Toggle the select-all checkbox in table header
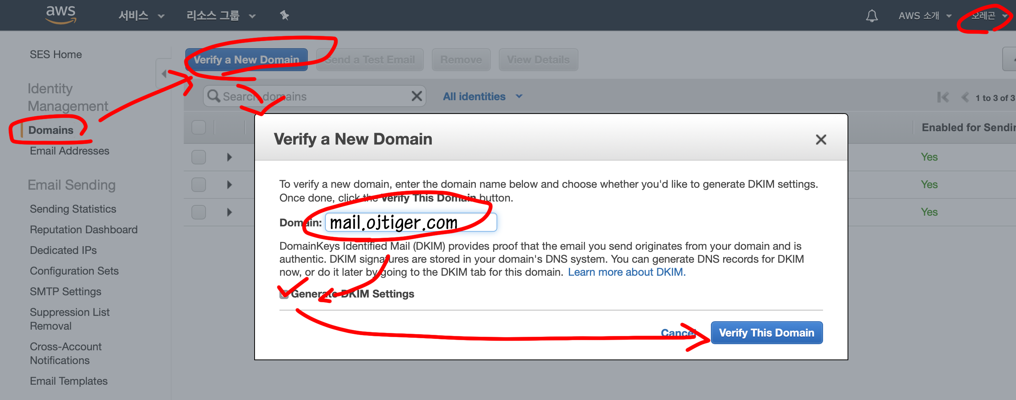 click(x=198, y=127)
